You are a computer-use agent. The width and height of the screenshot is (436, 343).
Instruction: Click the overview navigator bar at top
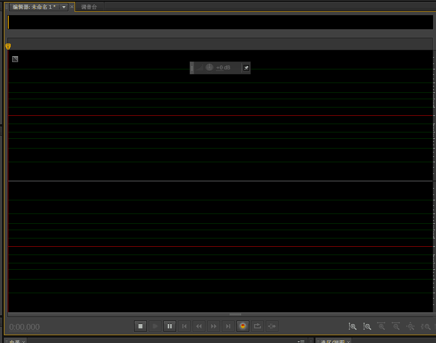click(x=220, y=22)
